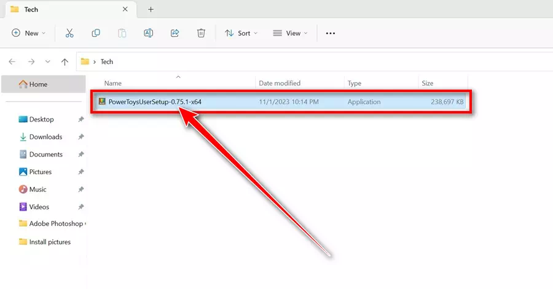553x289 pixels.
Task: Open the See more three-dots menu
Action: (x=331, y=33)
